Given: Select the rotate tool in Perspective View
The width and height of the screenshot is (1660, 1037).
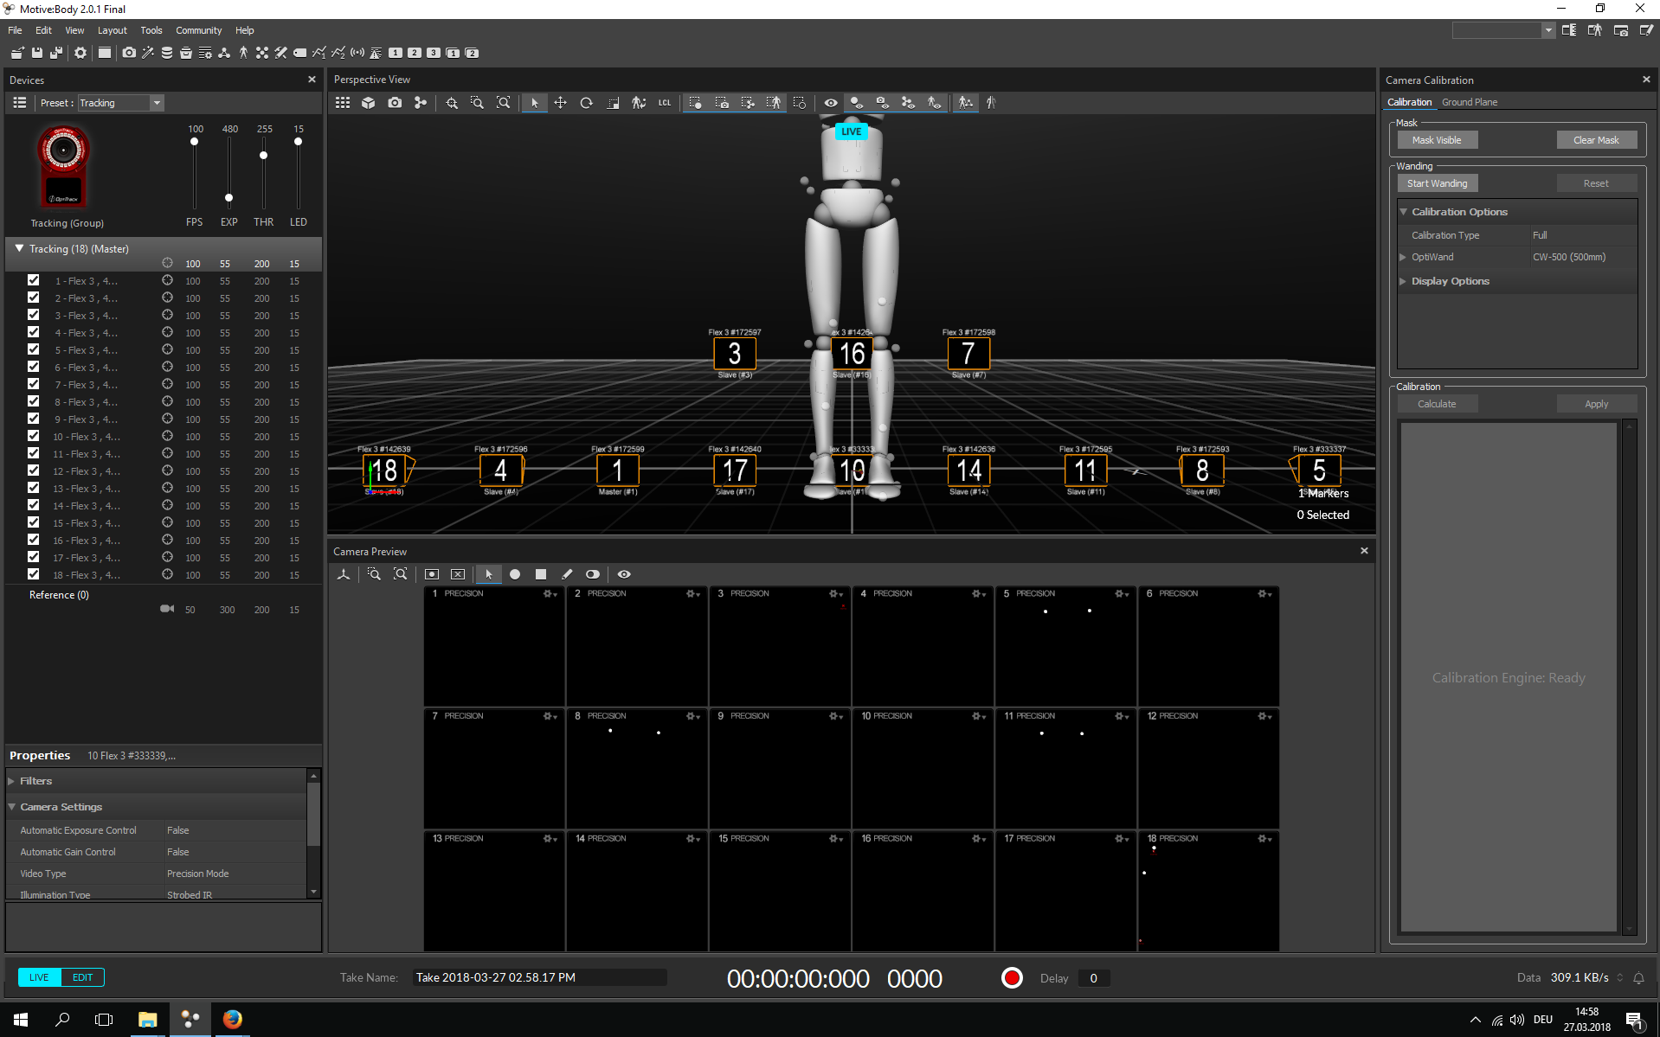Looking at the screenshot, I should pyautogui.click(x=586, y=103).
